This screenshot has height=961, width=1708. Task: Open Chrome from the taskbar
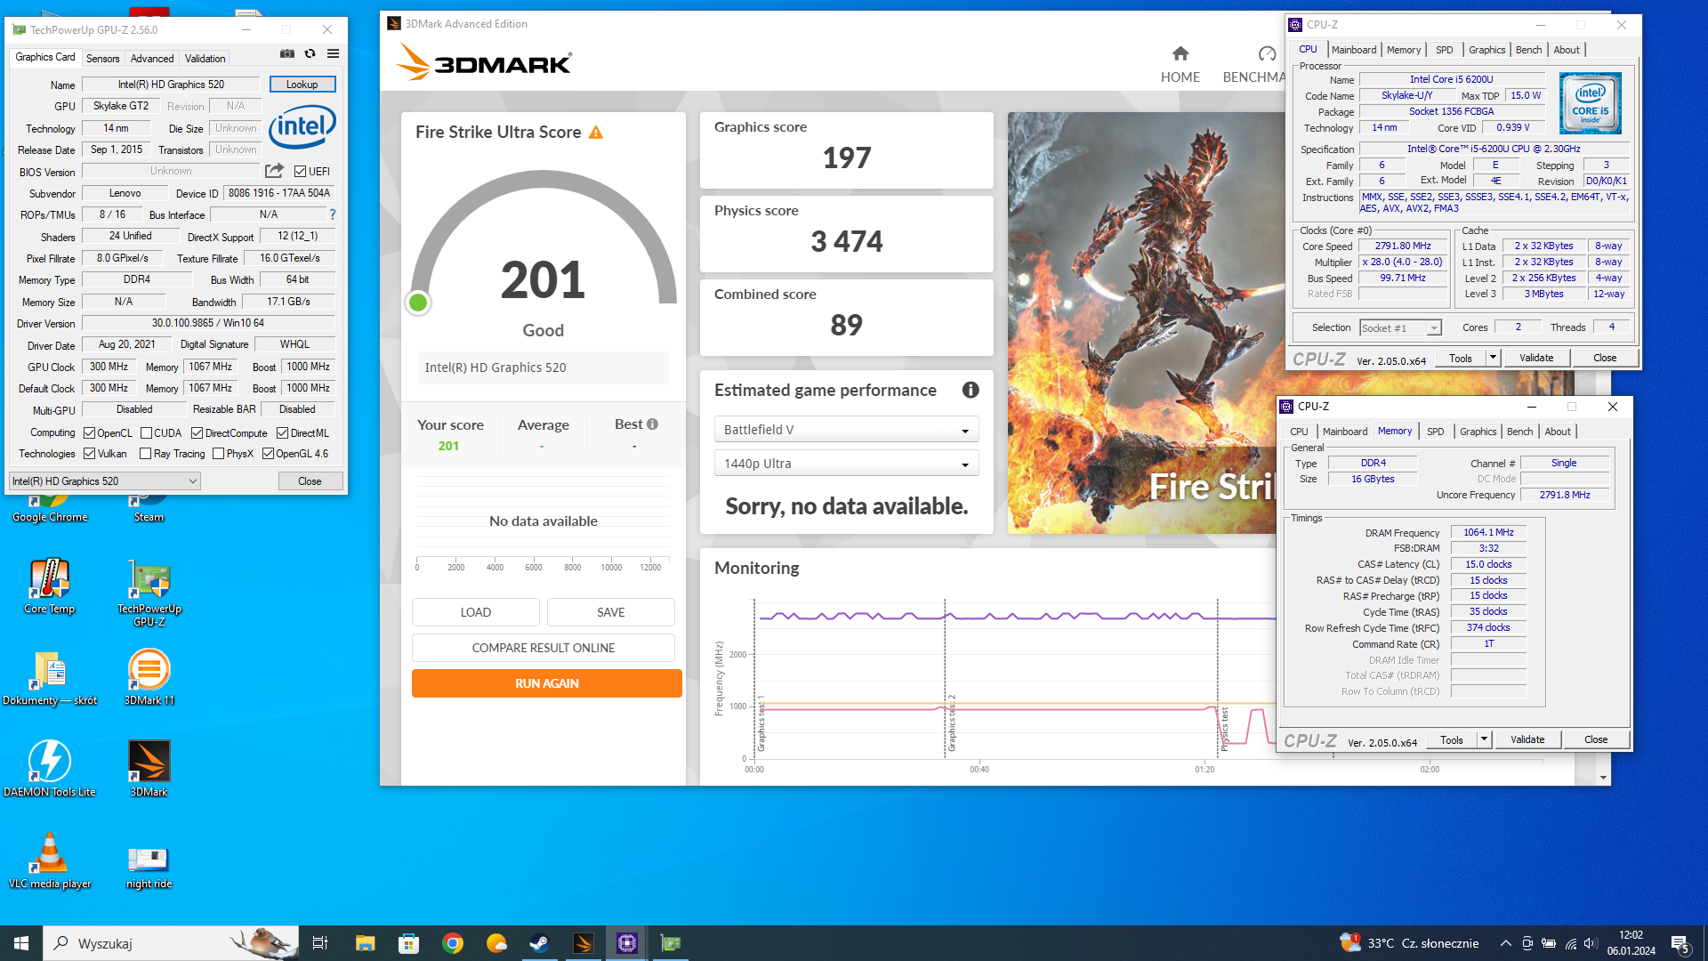pyautogui.click(x=452, y=943)
